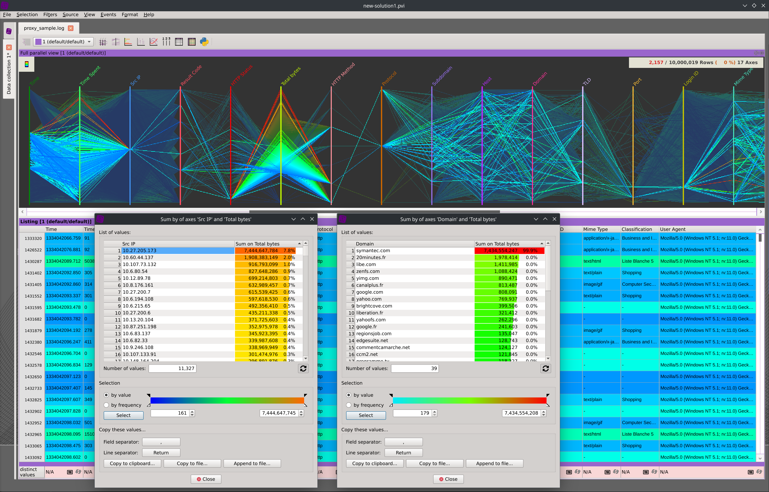Select 'by frequency' in Src IP dialog

(x=106, y=405)
